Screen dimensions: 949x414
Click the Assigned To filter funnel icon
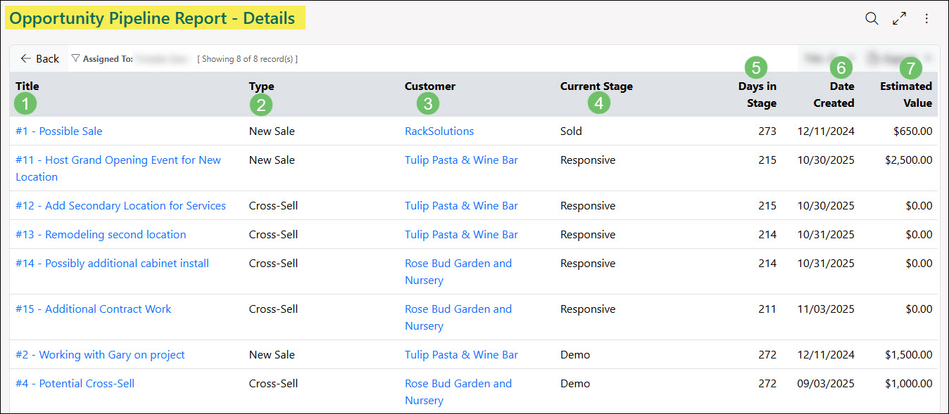[75, 59]
